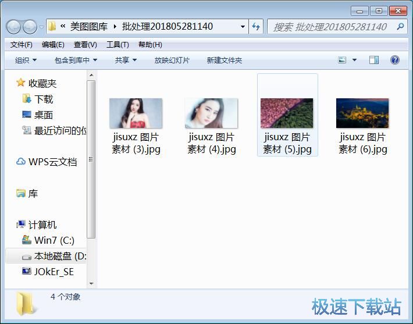Select 计算机 in the navigation pane
The width and height of the screenshot is (413, 324).
[x=42, y=225]
